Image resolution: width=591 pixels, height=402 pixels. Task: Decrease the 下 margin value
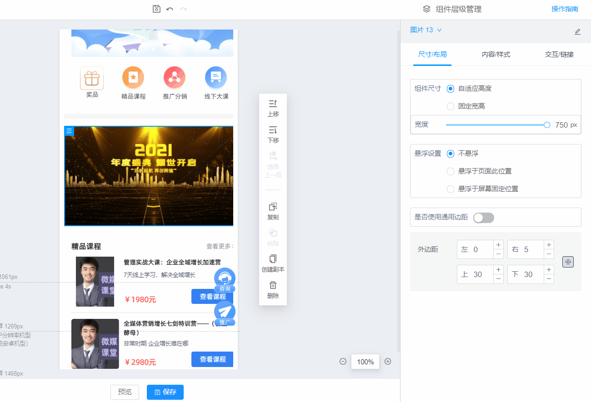(549, 279)
